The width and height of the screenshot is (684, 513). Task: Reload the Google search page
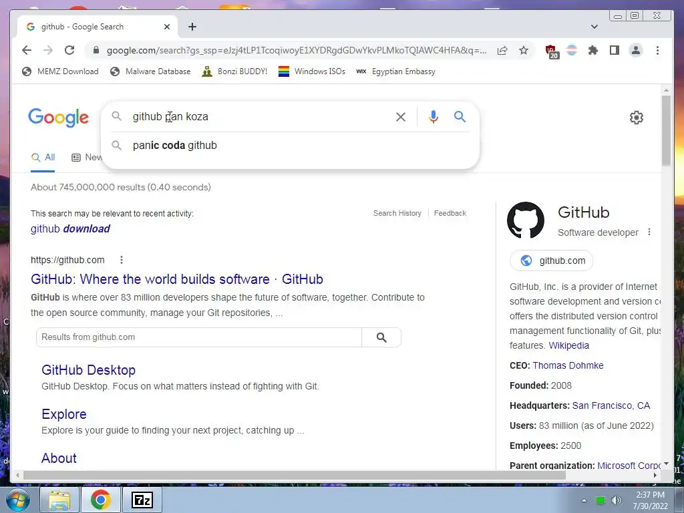point(69,50)
